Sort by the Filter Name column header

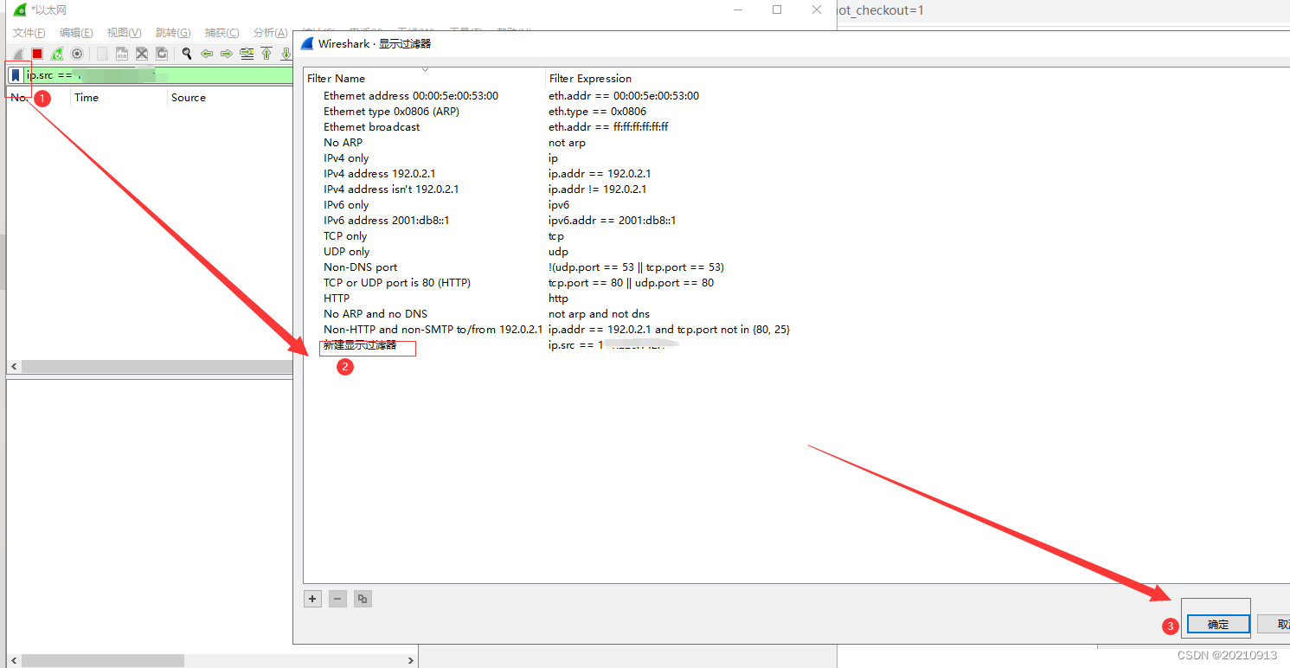424,78
